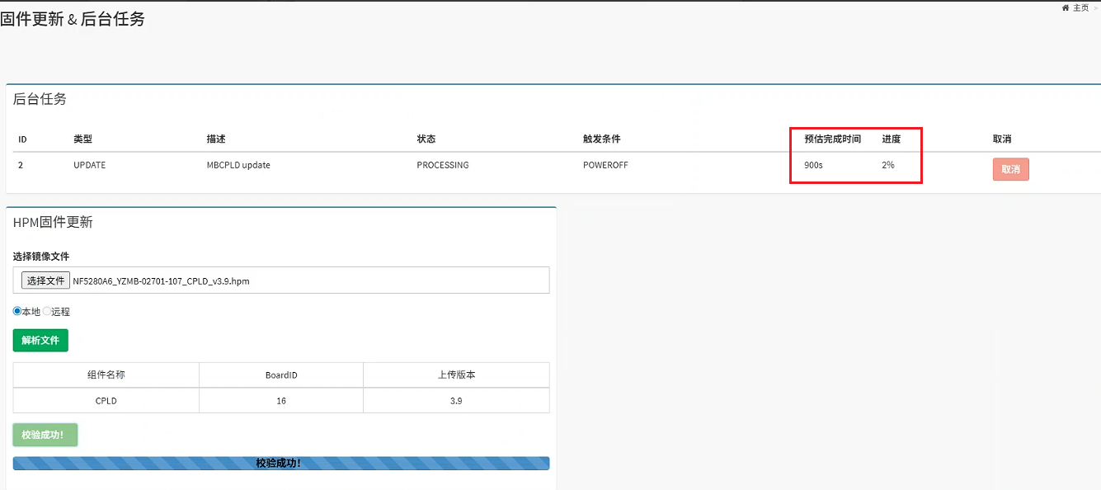Screen dimensions: 1101x490
Task: Click the 上传版本 table header
Action: (456, 375)
